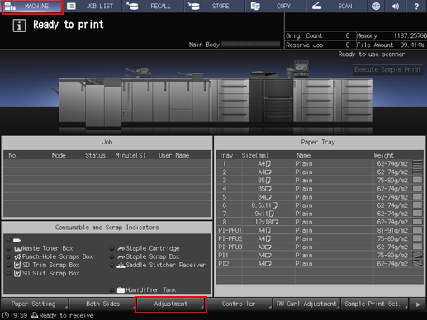Click the globe language icon

(376, 6)
